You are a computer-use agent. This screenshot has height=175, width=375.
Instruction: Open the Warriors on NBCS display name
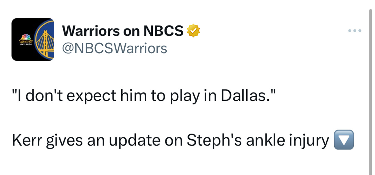tap(123, 32)
